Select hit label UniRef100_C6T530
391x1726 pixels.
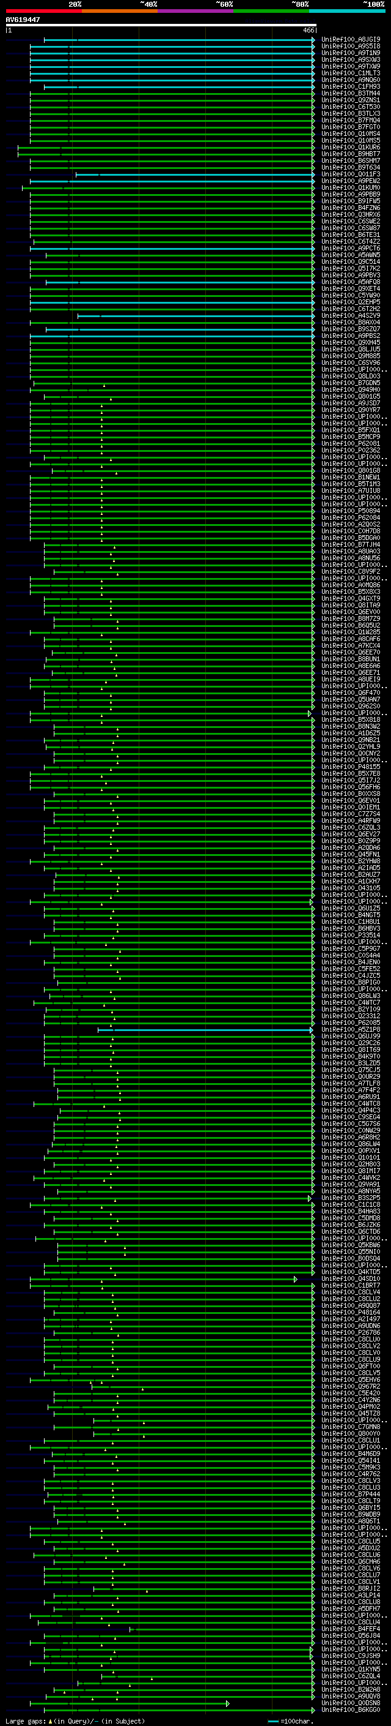point(351,107)
